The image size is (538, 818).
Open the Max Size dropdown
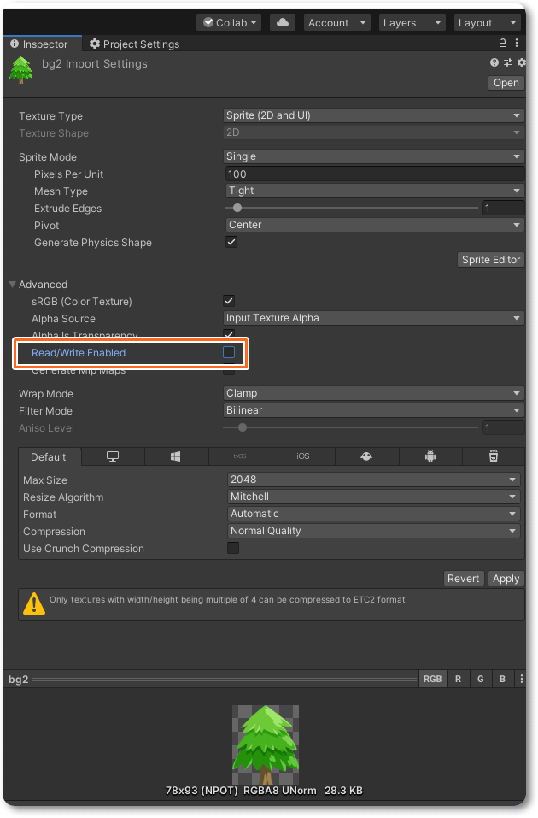[374, 479]
